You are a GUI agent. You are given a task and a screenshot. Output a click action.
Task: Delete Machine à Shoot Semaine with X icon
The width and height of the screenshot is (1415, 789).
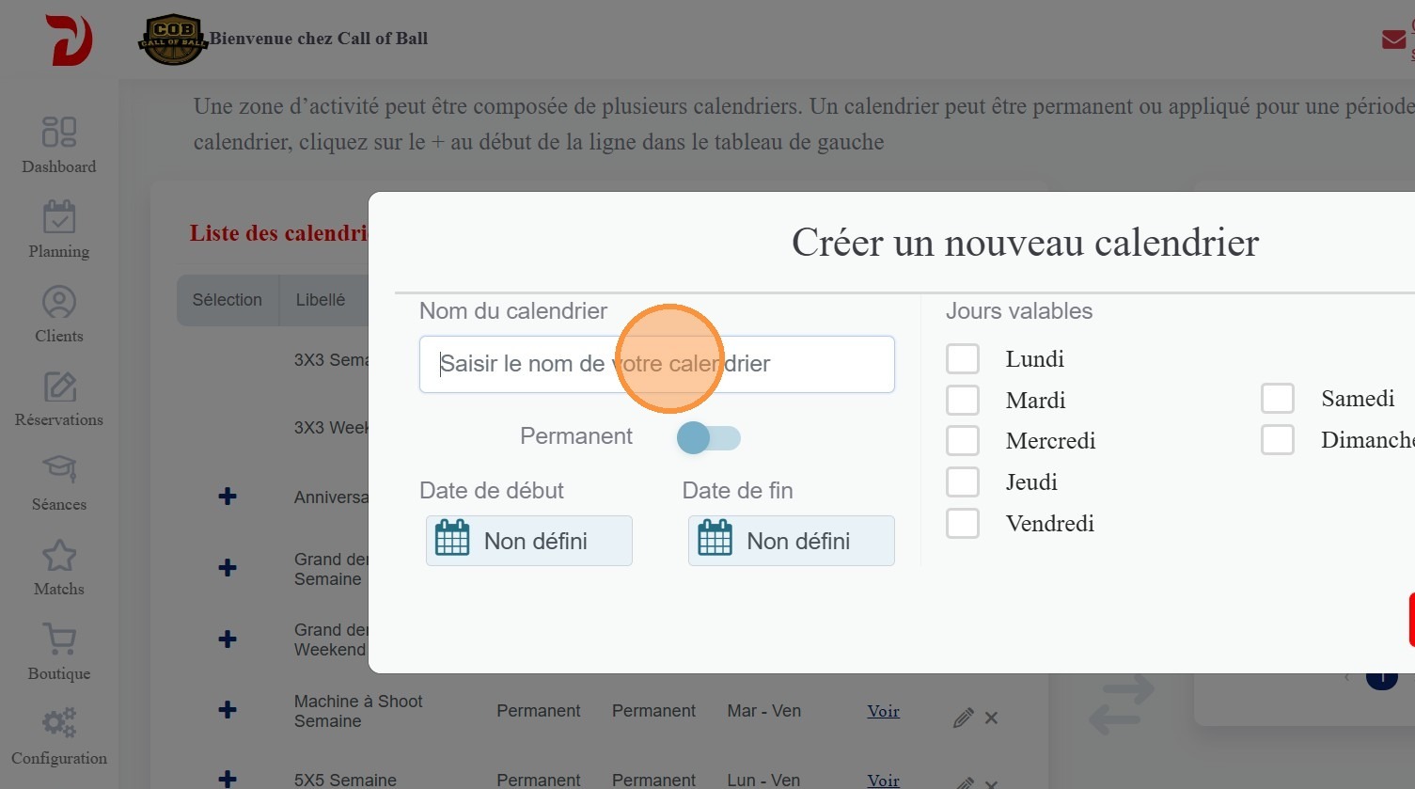coord(991,718)
